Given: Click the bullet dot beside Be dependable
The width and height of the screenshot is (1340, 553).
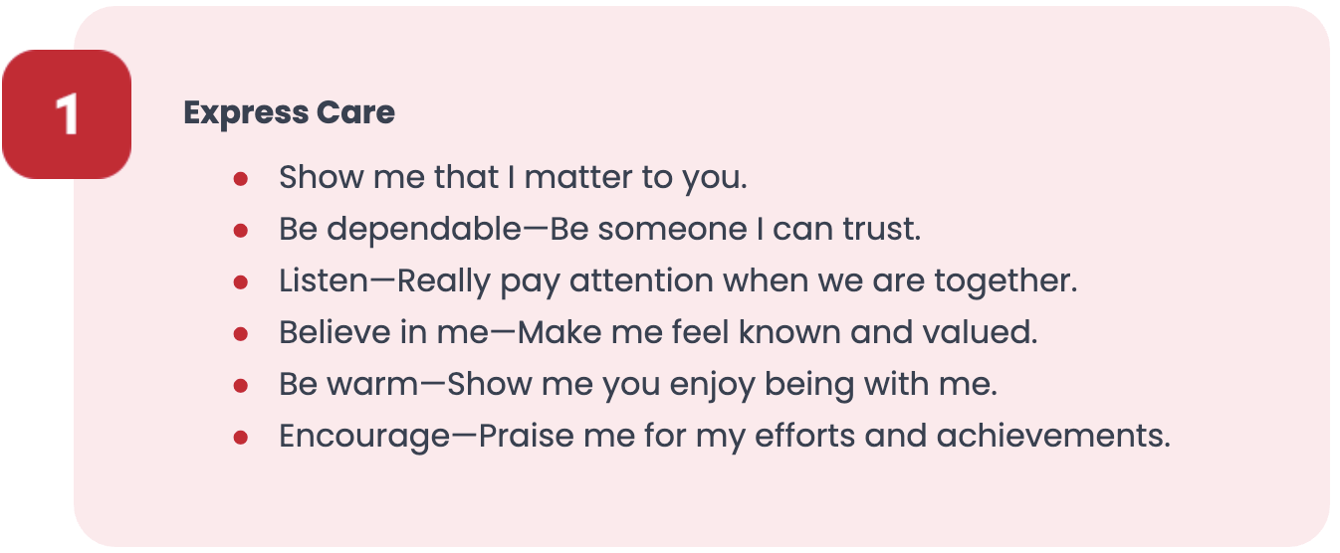Looking at the screenshot, I should pyautogui.click(x=240, y=231).
